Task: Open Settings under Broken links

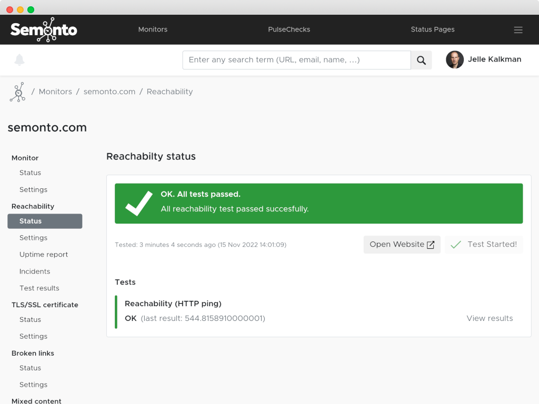Action: coord(33,385)
